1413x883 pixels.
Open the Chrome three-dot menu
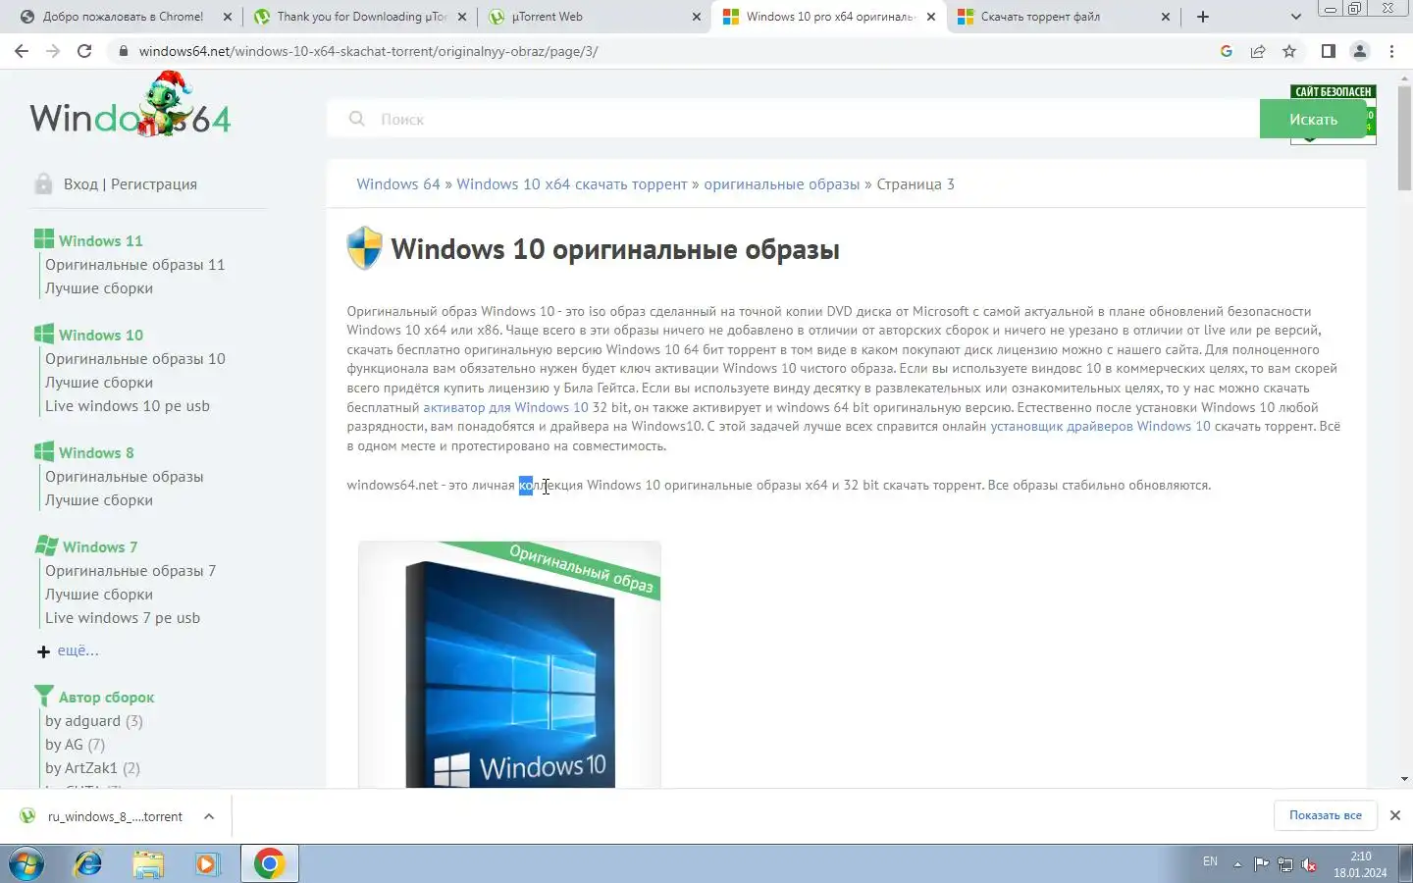point(1391,51)
